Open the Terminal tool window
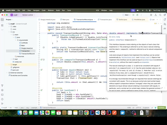Screen dimensions: 167x125 [2, 95]
